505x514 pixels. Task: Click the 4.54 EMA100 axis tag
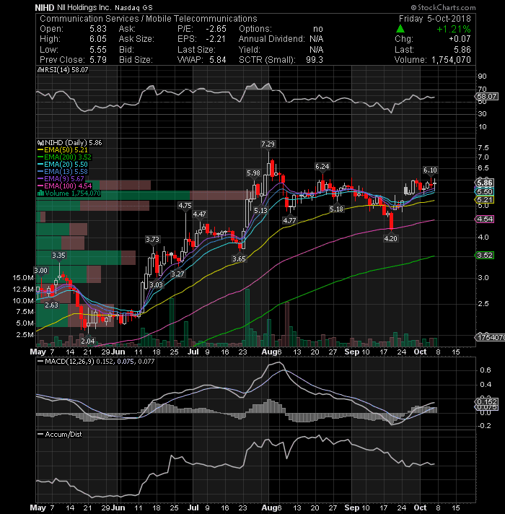(485, 219)
